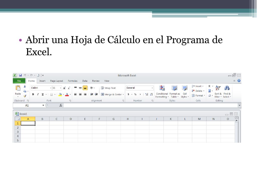
Task: Toggle Middle Align button
Action: coord(80,88)
